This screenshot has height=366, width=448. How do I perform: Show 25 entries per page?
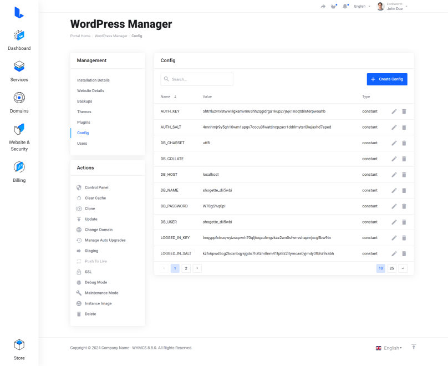pyautogui.click(x=391, y=268)
